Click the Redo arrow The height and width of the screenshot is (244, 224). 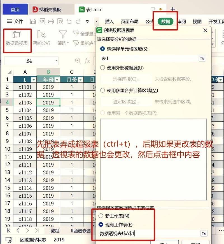click(78, 21)
